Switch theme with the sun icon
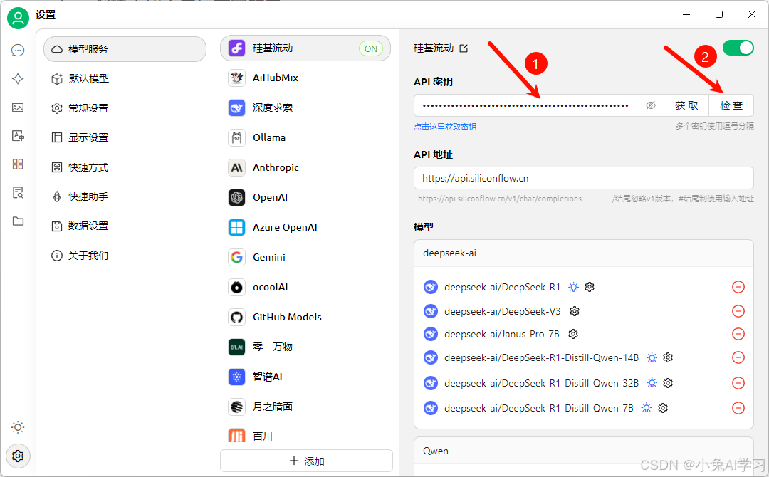The height and width of the screenshot is (477, 769). [18, 427]
